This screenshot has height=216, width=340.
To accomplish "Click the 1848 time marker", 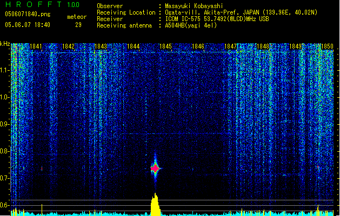I will tap(263, 46).
